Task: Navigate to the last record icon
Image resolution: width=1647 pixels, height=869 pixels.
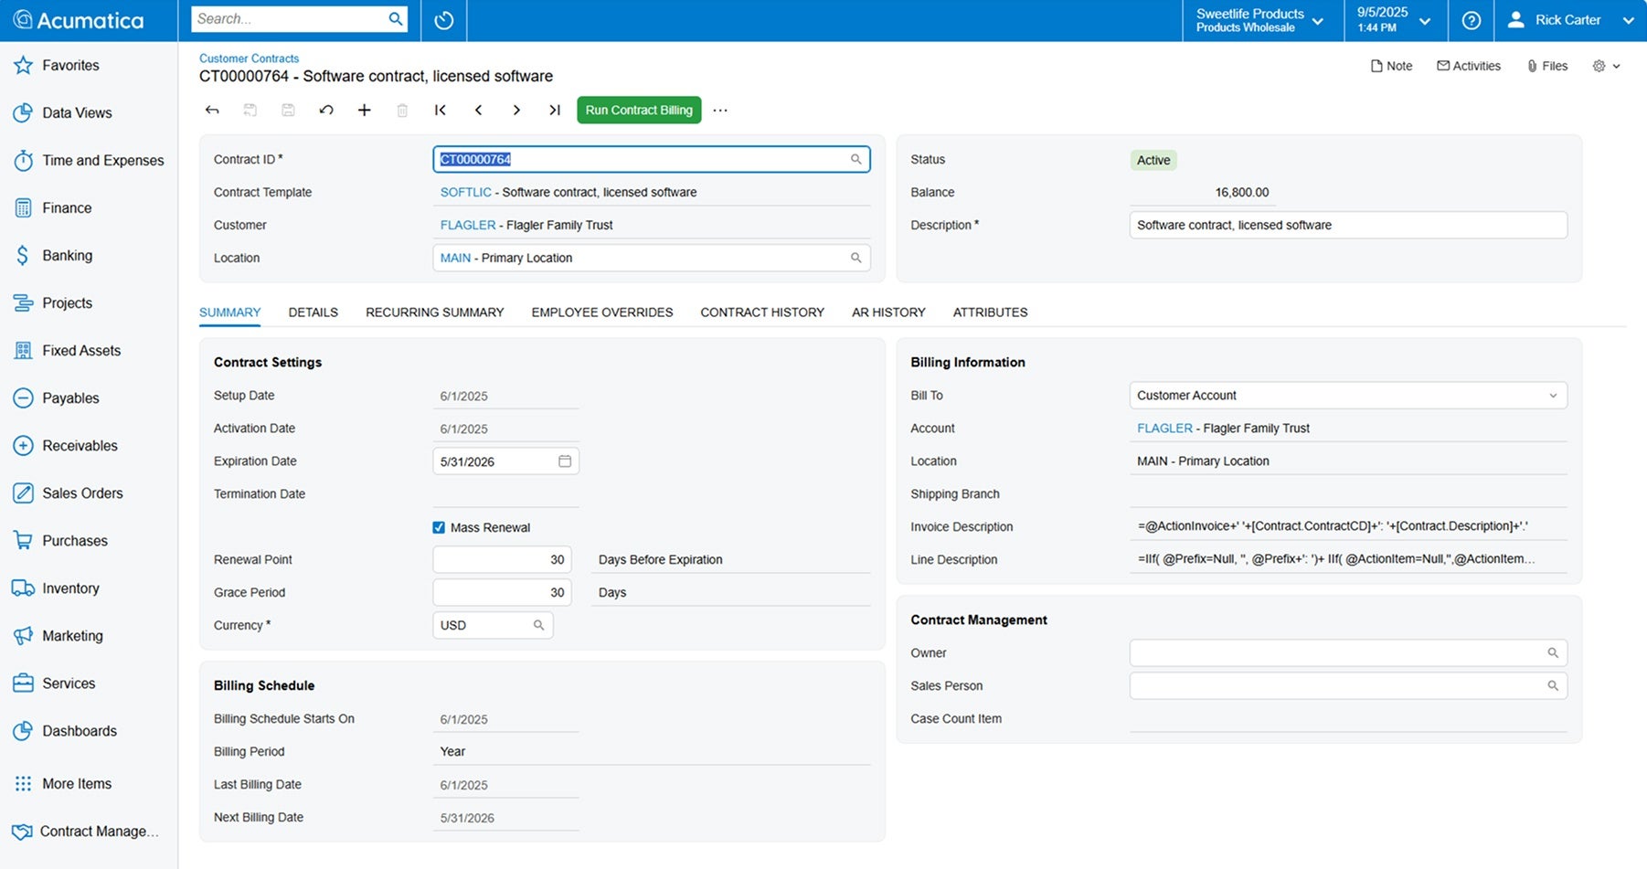Action: (554, 111)
